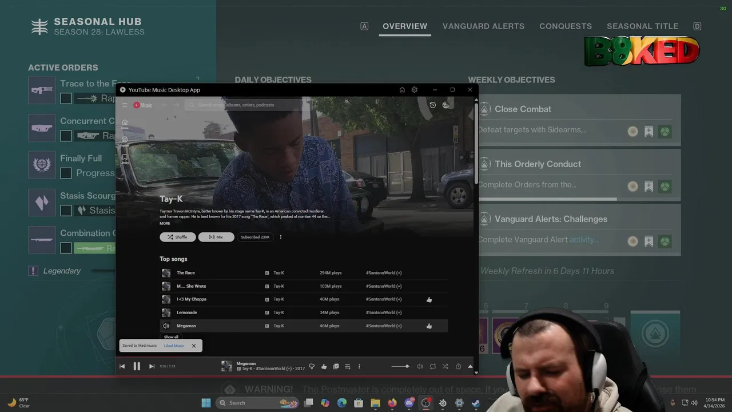Save Megaman to library via player bar icon
The height and width of the screenshot is (412, 732).
point(336,366)
